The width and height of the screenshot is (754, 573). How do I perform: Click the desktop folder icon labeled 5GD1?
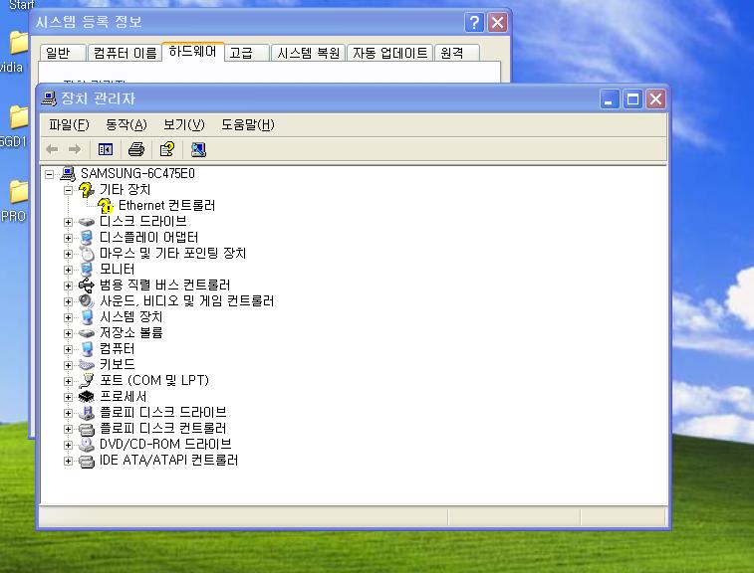(x=17, y=117)
